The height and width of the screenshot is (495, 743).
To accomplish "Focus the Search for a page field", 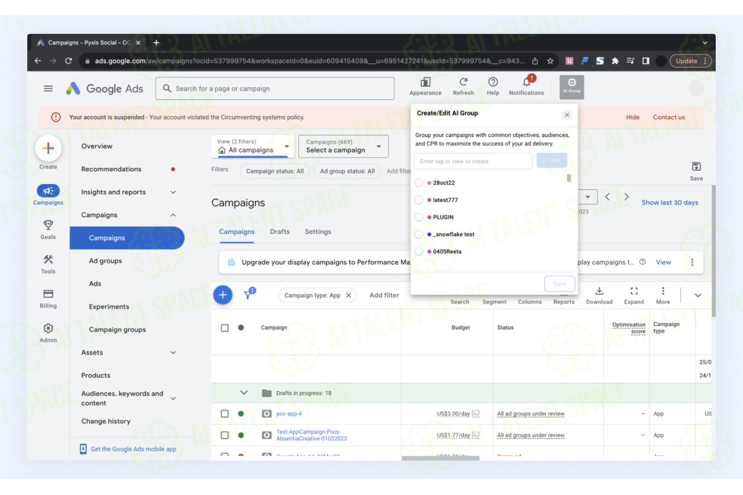I will [275, 89].
